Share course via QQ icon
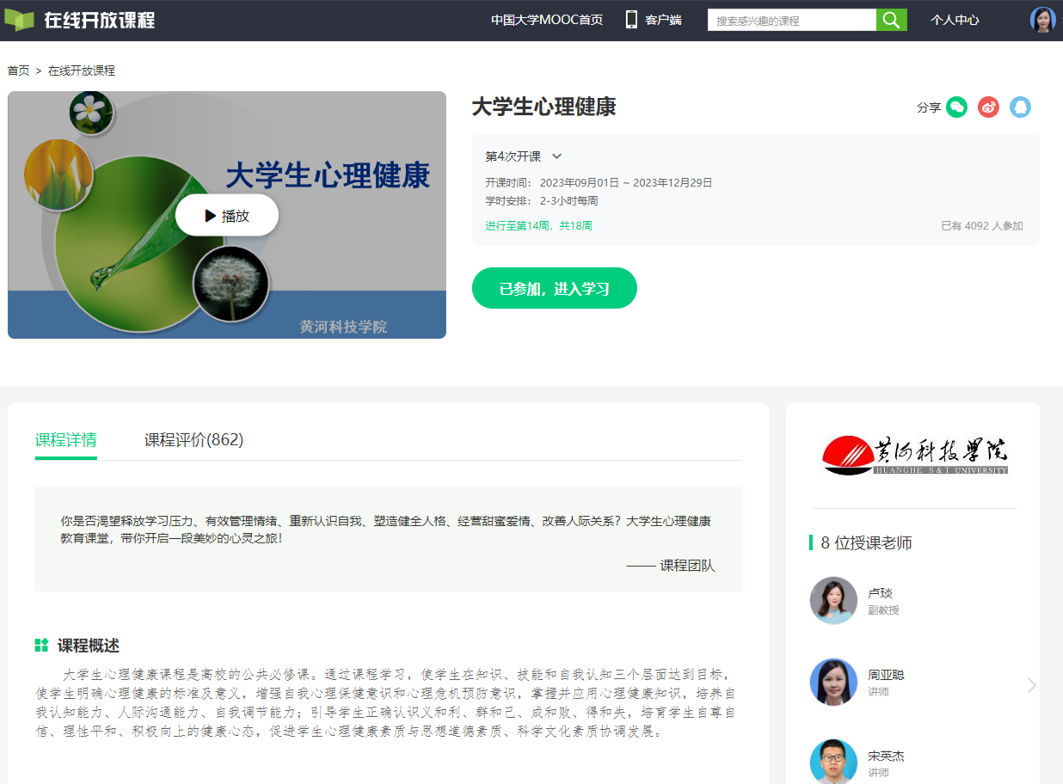 (x=1020, y=107)
